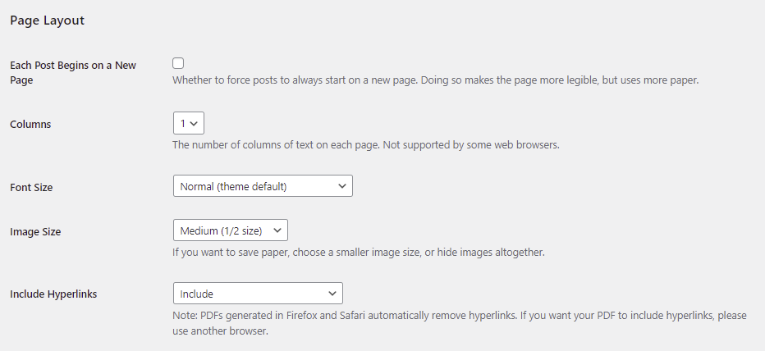Click the Image Size field label
The image size is (765, 351).
tap(35, 232)
